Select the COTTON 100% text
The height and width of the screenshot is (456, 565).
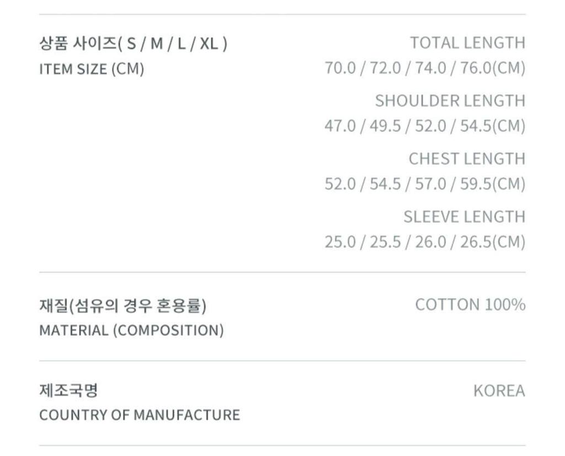pyautogui.click(x=470, y=305)
